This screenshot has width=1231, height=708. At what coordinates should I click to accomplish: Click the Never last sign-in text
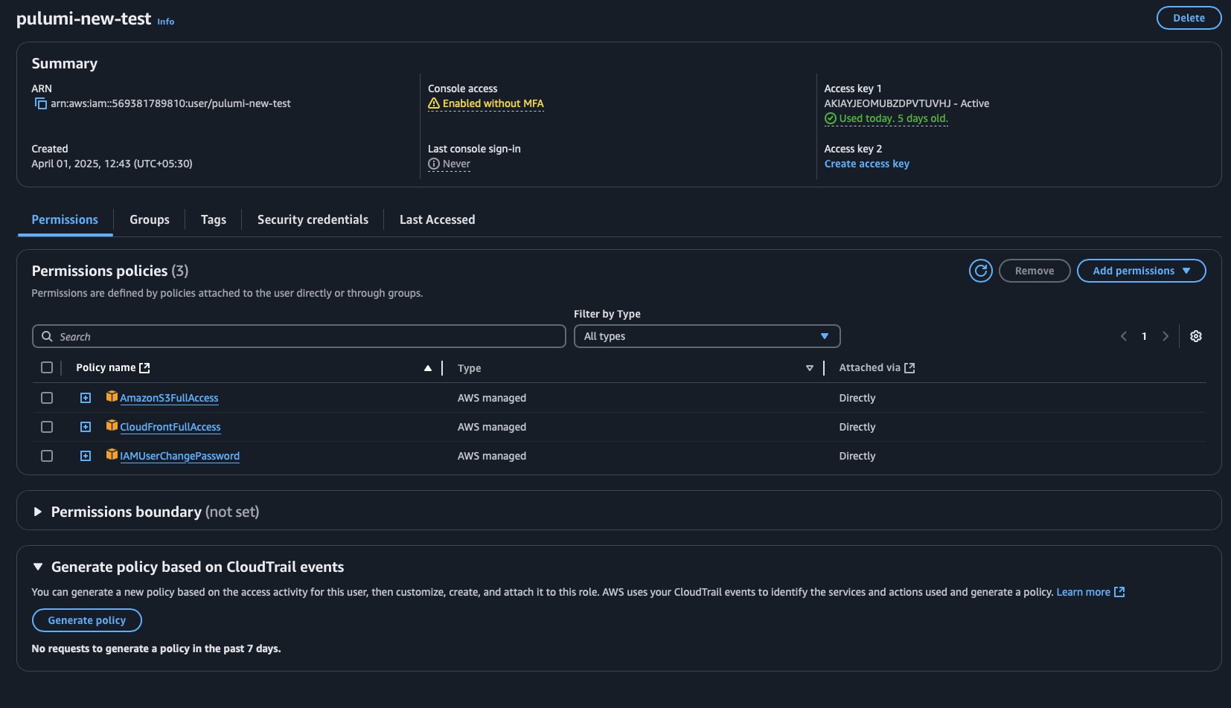coord(456,164)
